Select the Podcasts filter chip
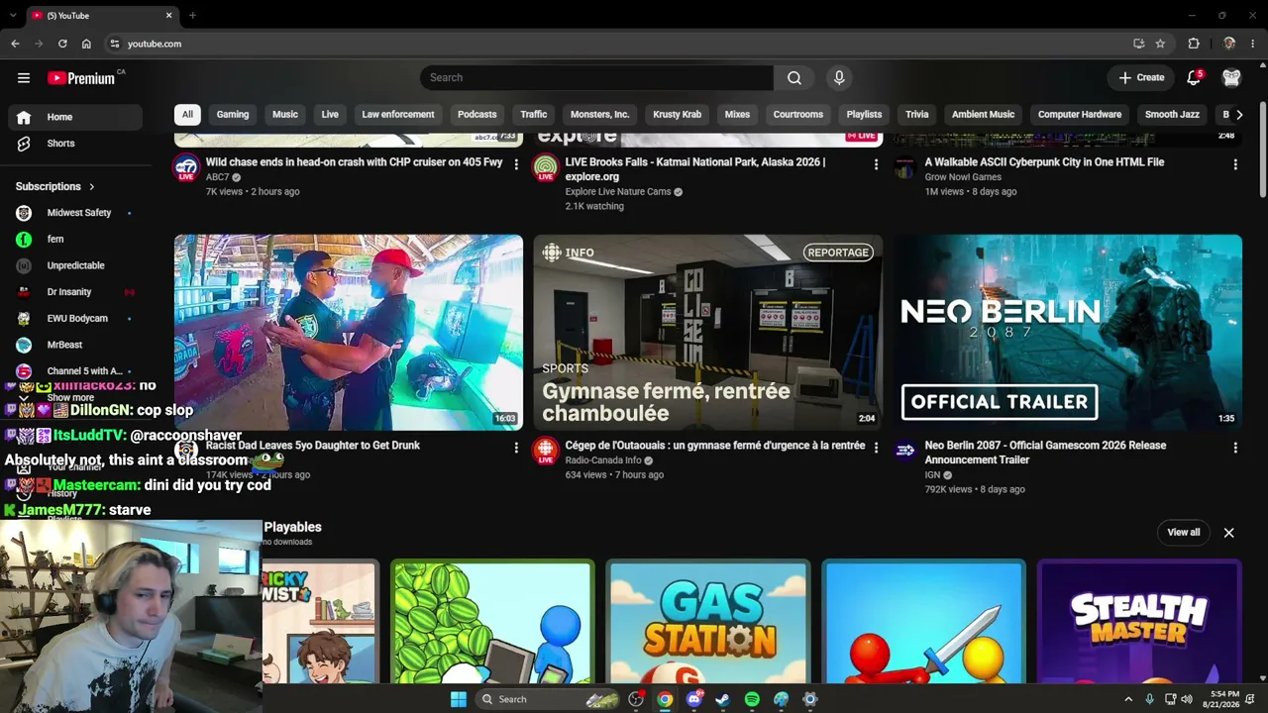This screenshot has height=713, width=1268. coord(477,114)
